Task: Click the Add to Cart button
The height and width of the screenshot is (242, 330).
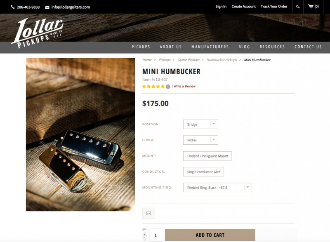Action: point(210,235)
